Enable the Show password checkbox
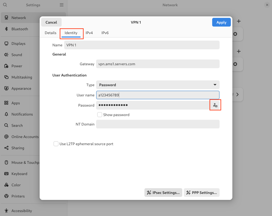The image size is (272, 216). (100, 115)
